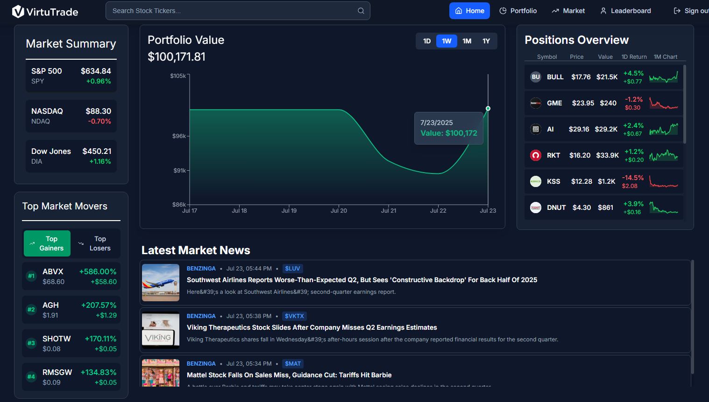Screen dimensions: 709x402
Task: Open KSS 1M mini chart
Action: click(664, 181)
